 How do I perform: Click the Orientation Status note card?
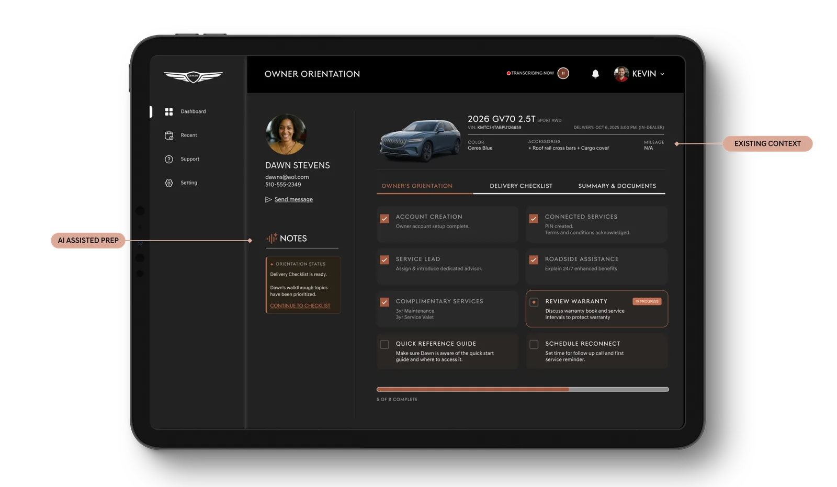coord(303,285)
